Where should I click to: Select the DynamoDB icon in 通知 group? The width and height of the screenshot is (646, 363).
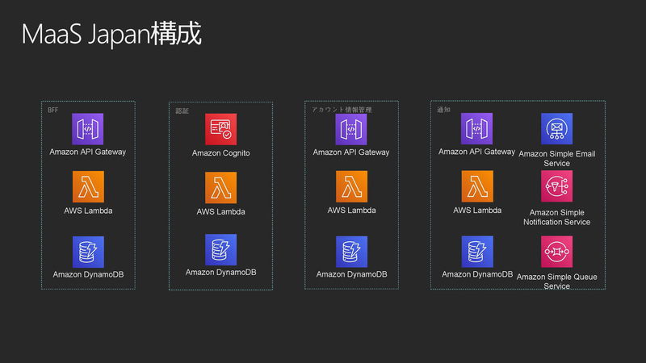click(477, 252)
